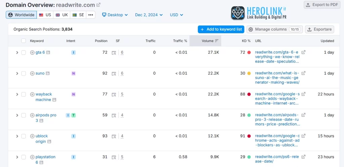View SERP snapshot icon for gta 6 row
The width and height of the screenshot is (344, 167).
[x=114, y=53]
